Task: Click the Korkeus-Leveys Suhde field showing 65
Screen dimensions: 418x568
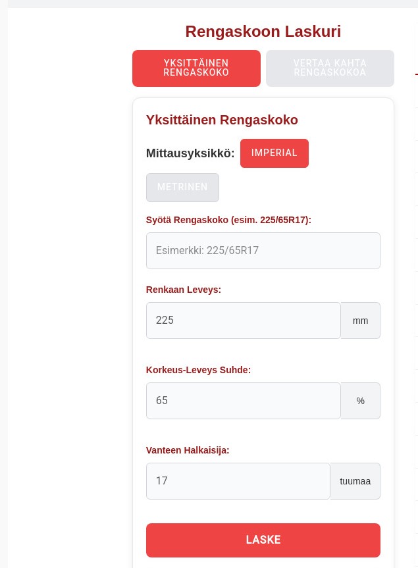Action: pos(243,401)
